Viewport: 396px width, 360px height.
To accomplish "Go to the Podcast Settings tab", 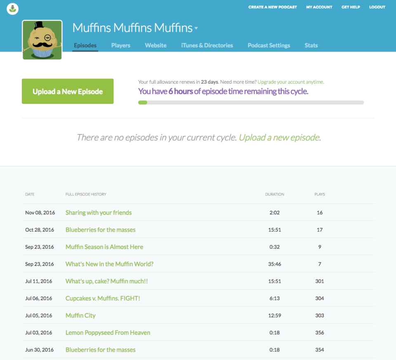I will pos(269,45).
